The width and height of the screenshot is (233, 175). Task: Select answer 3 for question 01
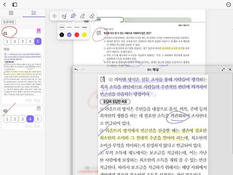22,41
